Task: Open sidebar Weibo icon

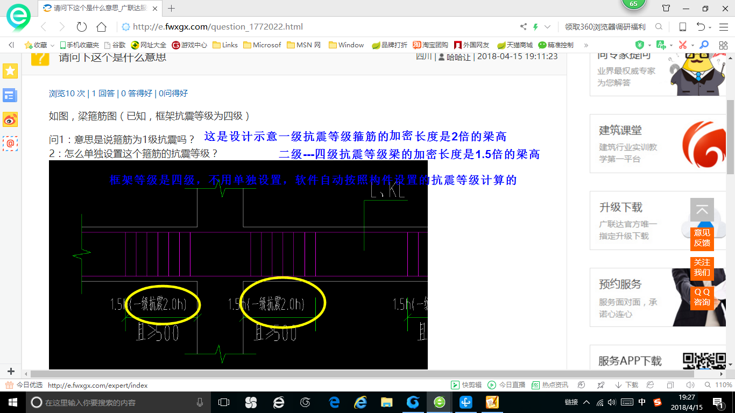Action: point(10,119)
